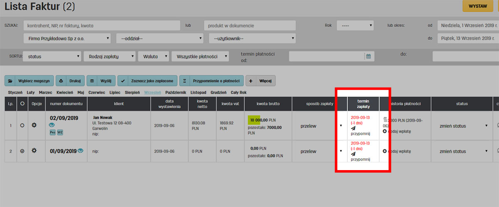Viewport: 499px width, 207px height.
Task: Open zmień status dropdown in the first row
Action: [462, 125]
